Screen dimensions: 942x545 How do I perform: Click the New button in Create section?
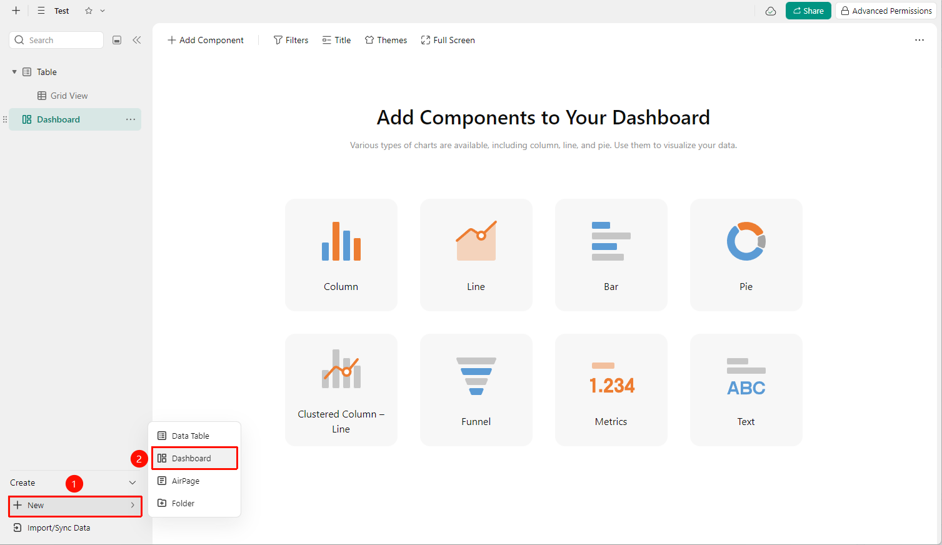[75, 506]
